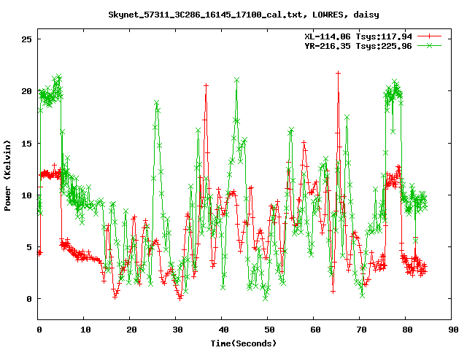Select the legend entry YR-216.35 Tsys:225.96
This screenshot has height=350, width=467.
(x=358, y=46)
